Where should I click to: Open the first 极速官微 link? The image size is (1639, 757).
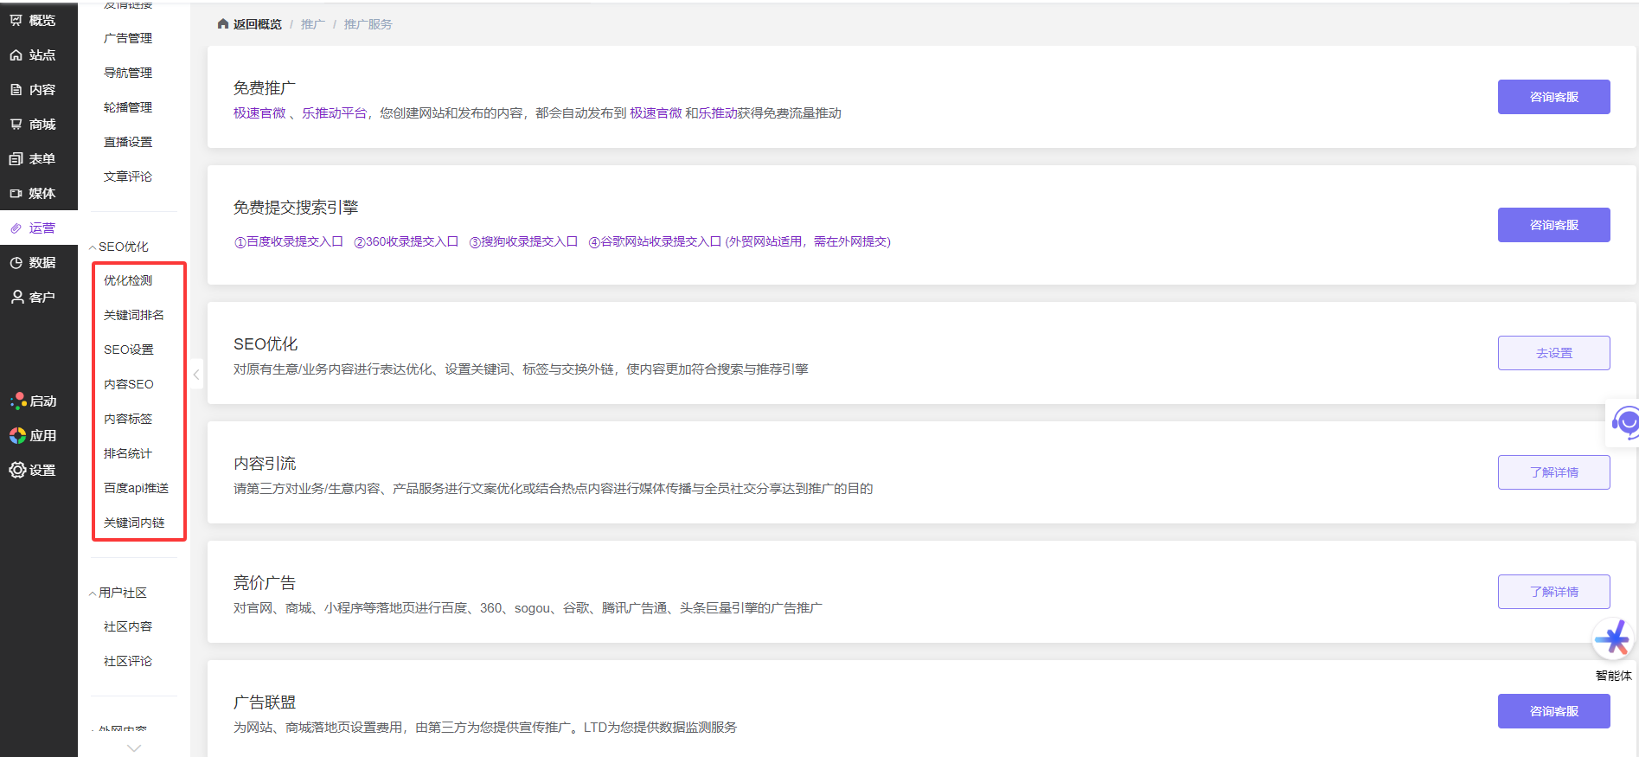259,113
